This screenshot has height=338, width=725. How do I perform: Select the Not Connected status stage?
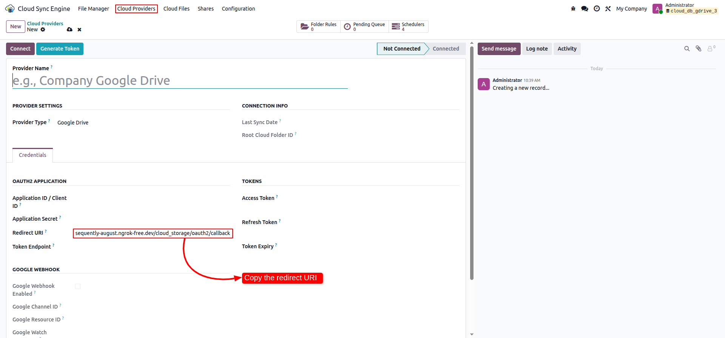(x=402, y=49)
